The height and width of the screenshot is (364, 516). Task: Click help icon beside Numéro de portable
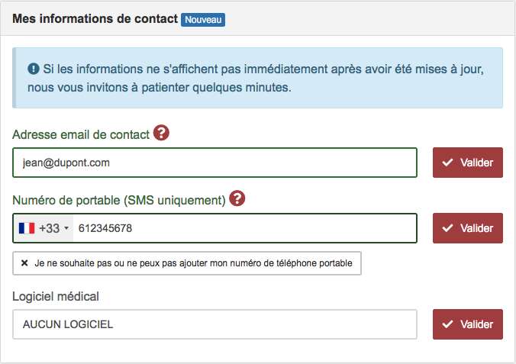(x=237, y=198)
